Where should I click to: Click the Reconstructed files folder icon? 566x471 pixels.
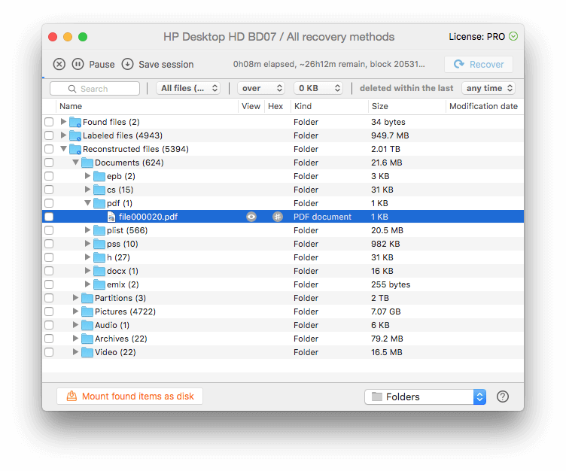click(75, 149)
